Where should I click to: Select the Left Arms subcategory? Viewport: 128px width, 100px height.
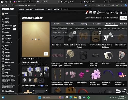106,29
